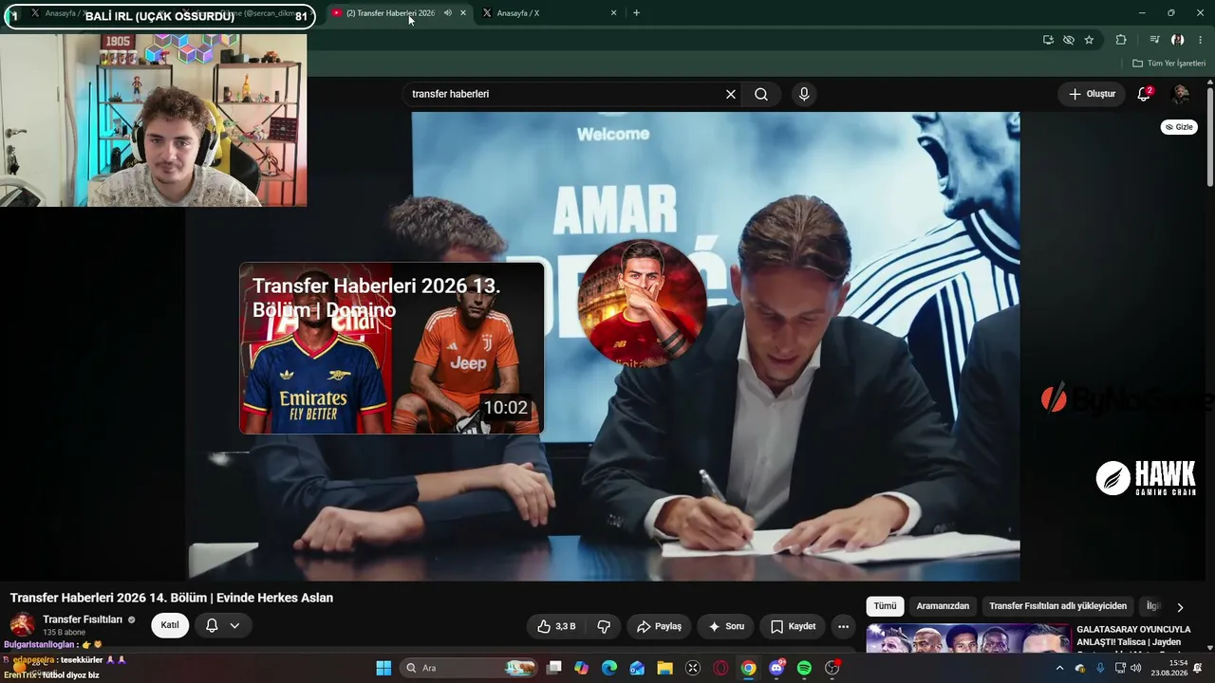The width and height of the screenshot is (1215, 683).
Task: Open Discord from the taskbar
Action: coord(776,668)
